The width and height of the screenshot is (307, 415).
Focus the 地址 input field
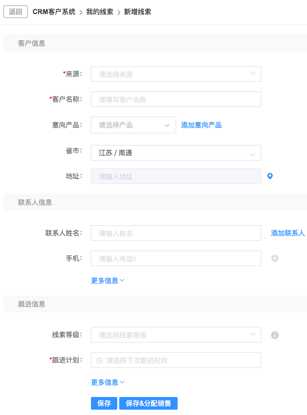point(176,176)
